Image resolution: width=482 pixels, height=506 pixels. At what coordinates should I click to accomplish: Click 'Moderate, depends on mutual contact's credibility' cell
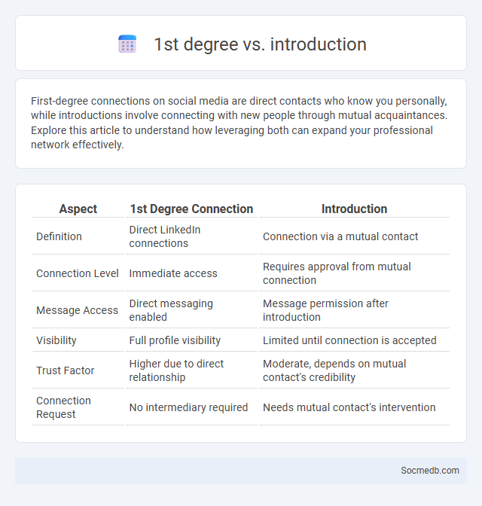354,370
